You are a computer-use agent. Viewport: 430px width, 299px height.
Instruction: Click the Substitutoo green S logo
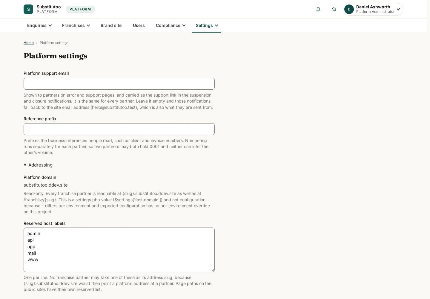tap(28, 9)
